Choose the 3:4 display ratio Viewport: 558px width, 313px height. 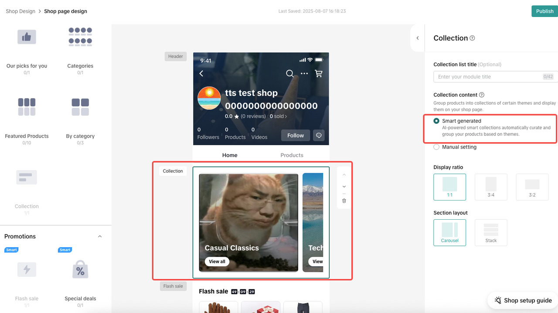tap(491, 187)
